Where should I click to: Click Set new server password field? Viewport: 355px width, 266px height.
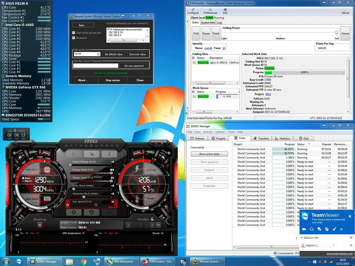96,66
